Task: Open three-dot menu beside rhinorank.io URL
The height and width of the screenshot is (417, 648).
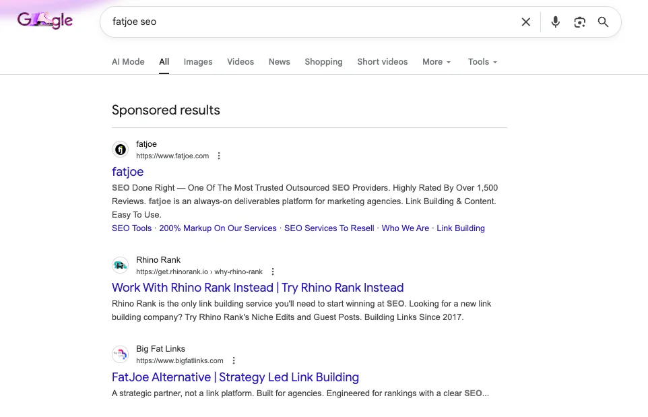Action: pos(272,271)
